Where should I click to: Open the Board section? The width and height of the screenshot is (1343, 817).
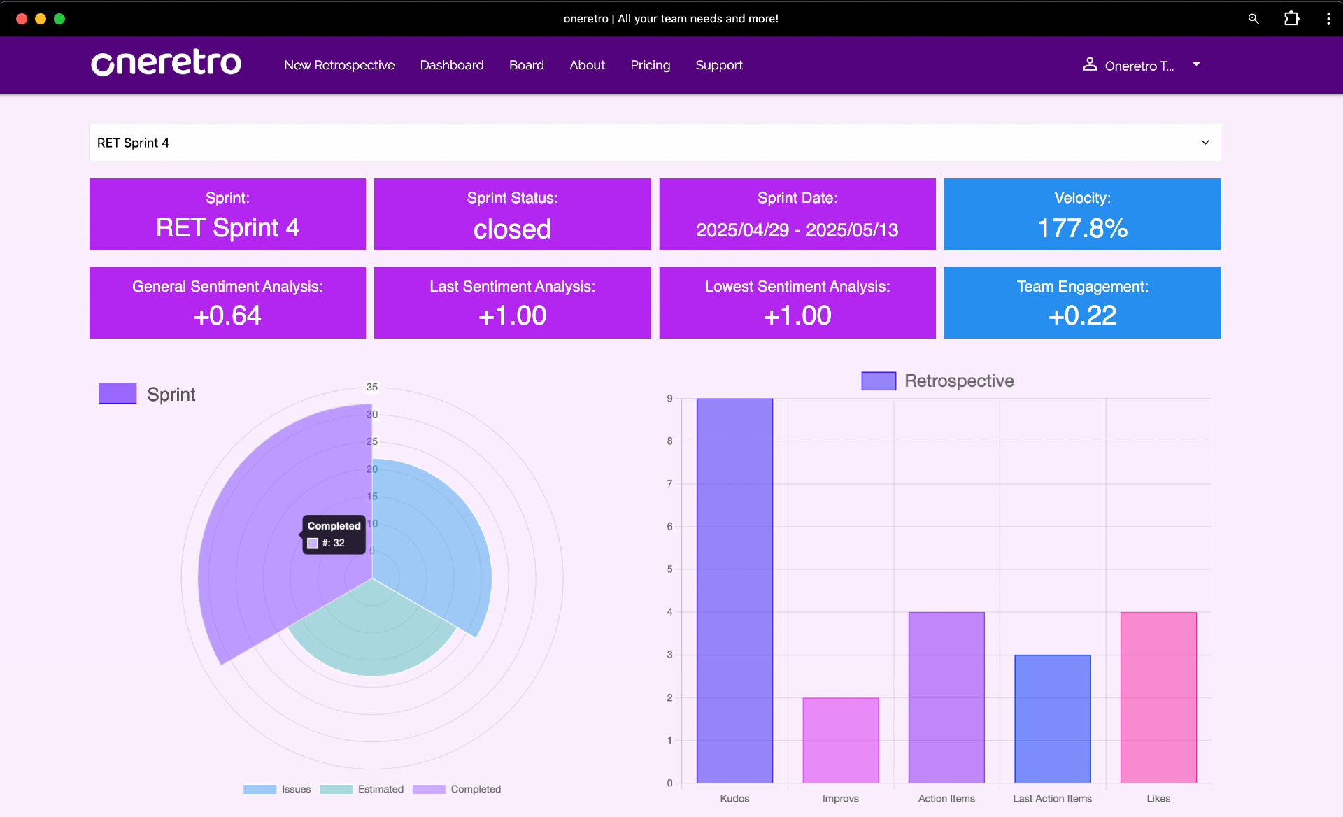(526, 65)
